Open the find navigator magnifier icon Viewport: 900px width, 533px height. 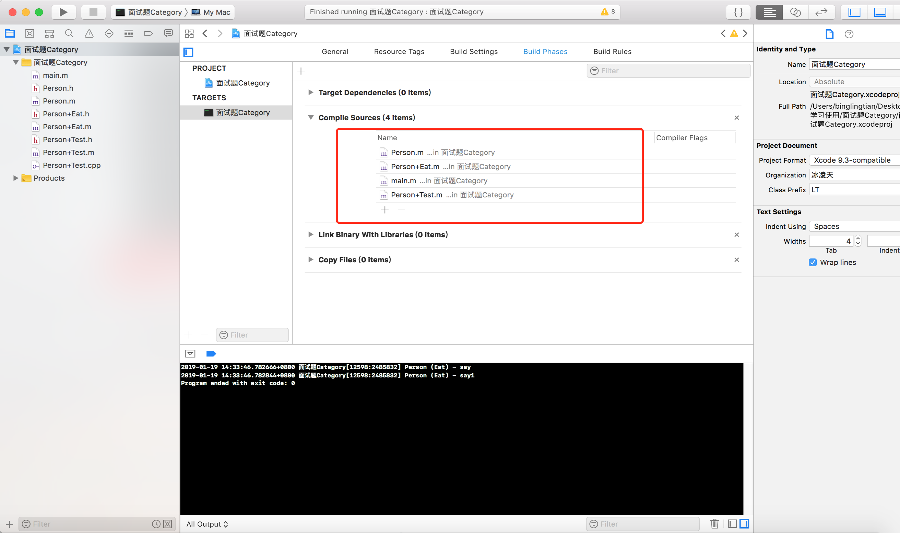pos(69,34)
